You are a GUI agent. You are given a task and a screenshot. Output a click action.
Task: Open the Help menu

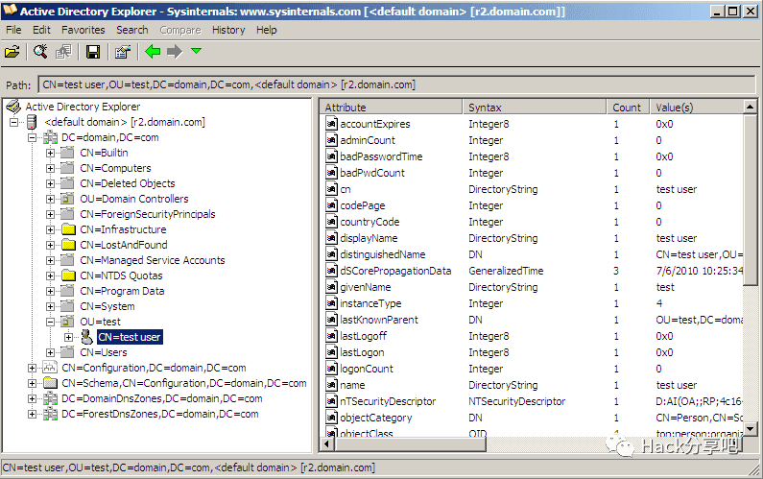click(x=267, y=30)
